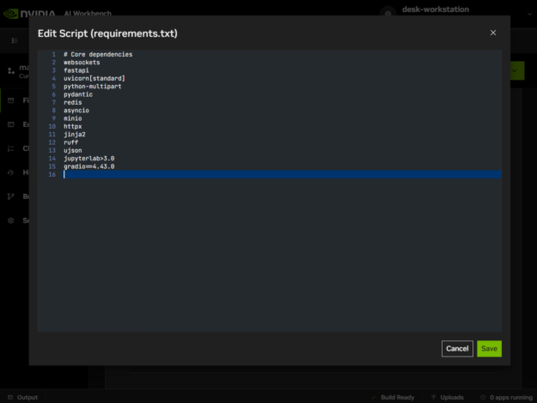This screenshot has height=403, width=537.
Task: Open the Settings gear icon
Action: pos(11,220)
